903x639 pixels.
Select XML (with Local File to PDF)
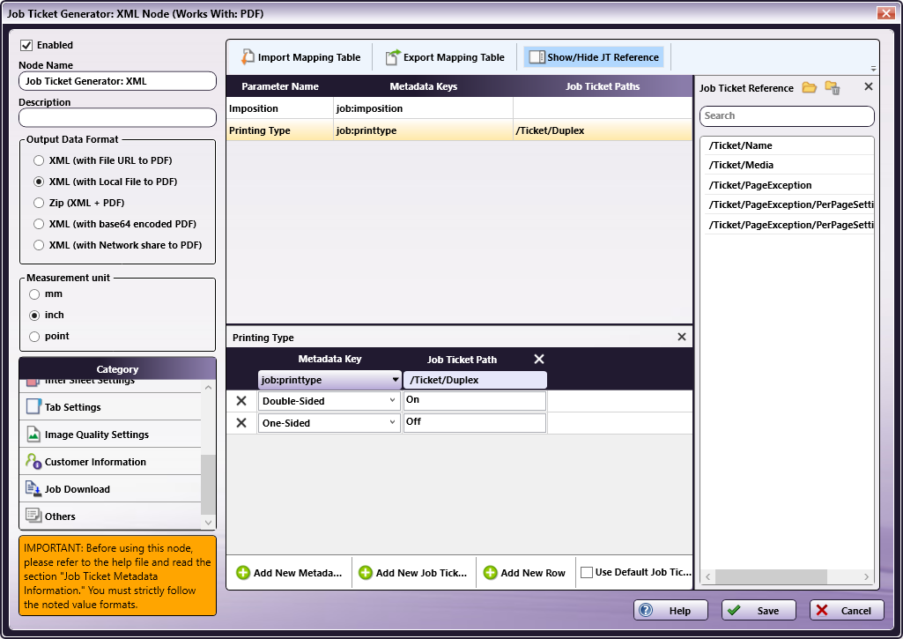click(39, 182)
